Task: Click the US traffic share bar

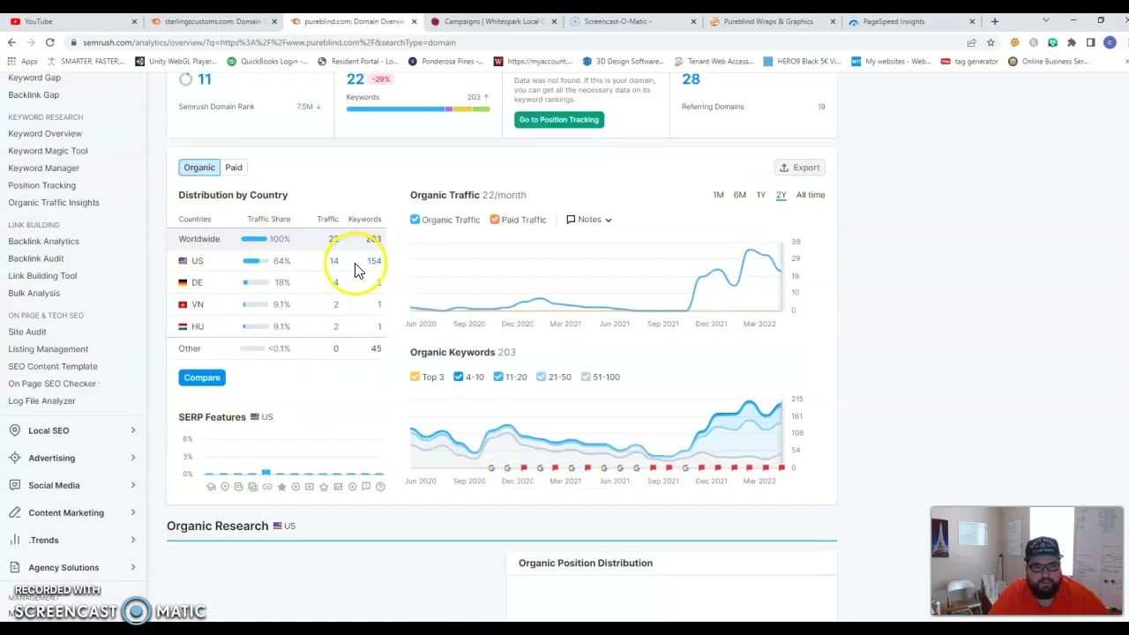Action: coord(254,260)
